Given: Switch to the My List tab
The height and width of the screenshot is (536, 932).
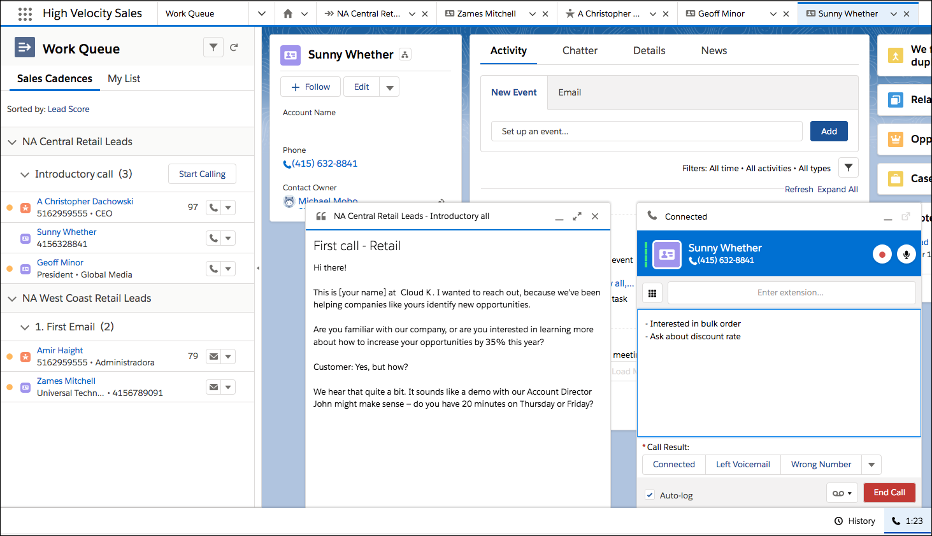Looking at the screenshot, I should [124, 78].
